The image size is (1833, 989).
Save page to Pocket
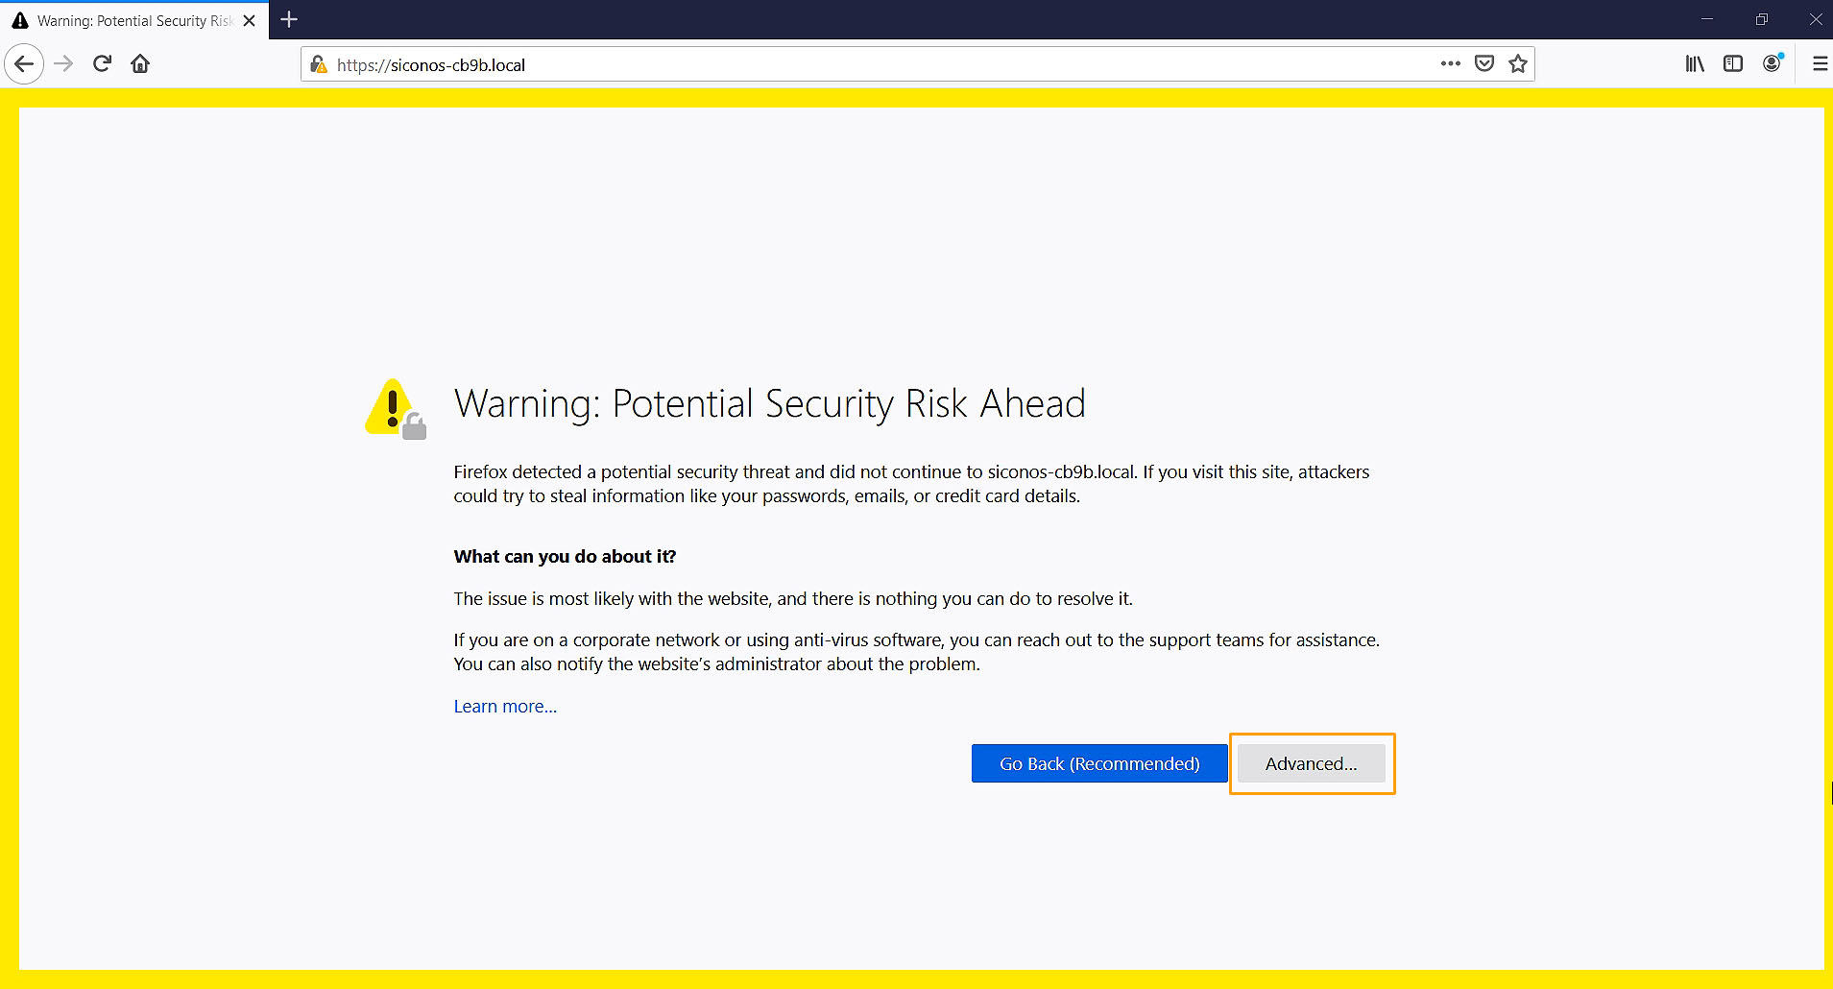coord(1484,64)
